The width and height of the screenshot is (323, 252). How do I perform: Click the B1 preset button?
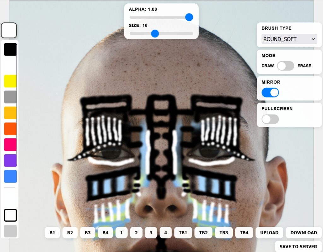pyautogui.click(x=52, y=233)
